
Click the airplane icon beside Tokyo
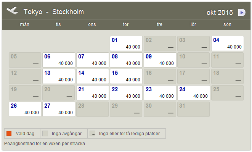click(x=12, y=11)
